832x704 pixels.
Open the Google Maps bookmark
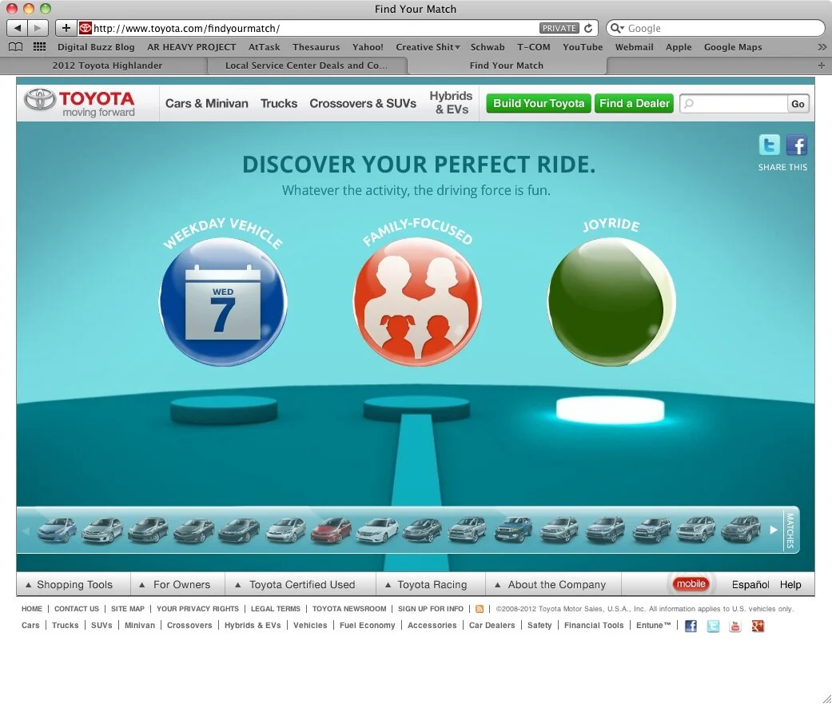coord(733,46)
